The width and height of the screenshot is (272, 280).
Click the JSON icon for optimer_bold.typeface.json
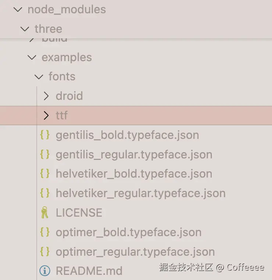[x=44, y=232]
